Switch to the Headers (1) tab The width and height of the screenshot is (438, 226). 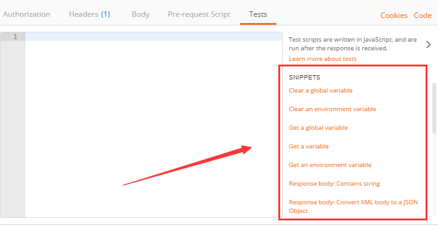click(x=89, y=14)
